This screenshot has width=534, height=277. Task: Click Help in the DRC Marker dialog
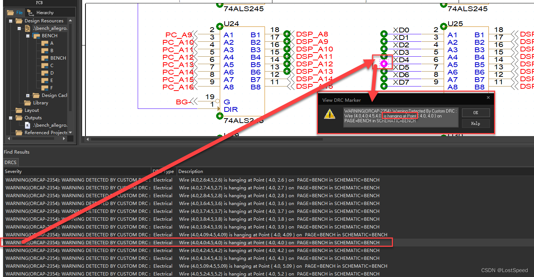475,123
